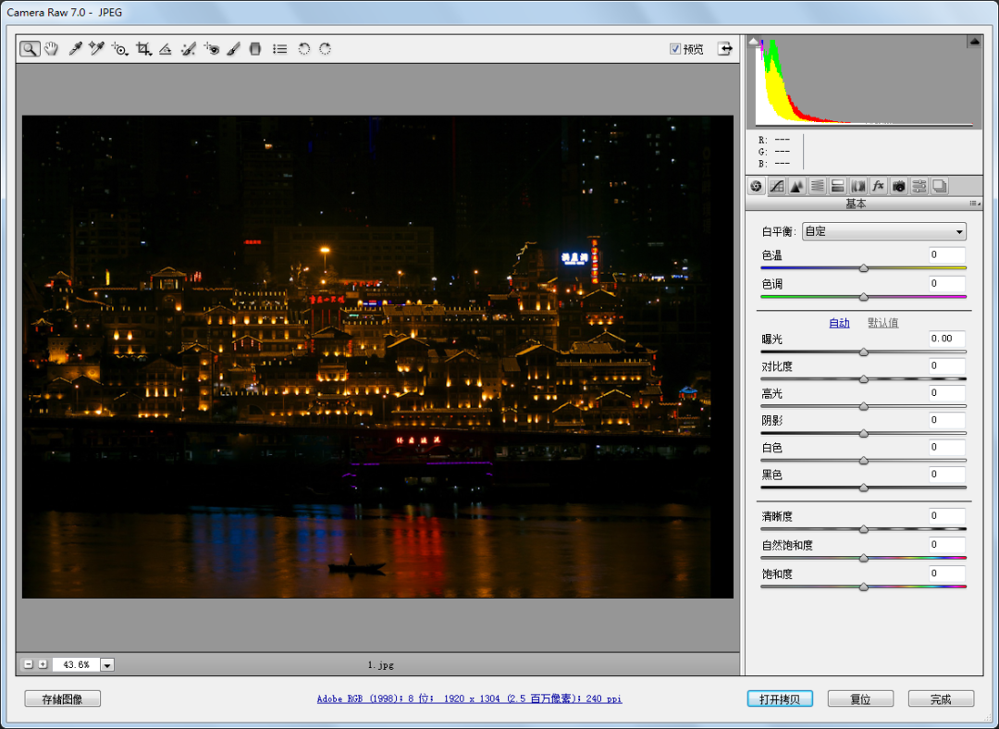Click the 默认值 link
The height and width of the screenshot is (729, 999).
pyautogui.click(x=883, y=323)
